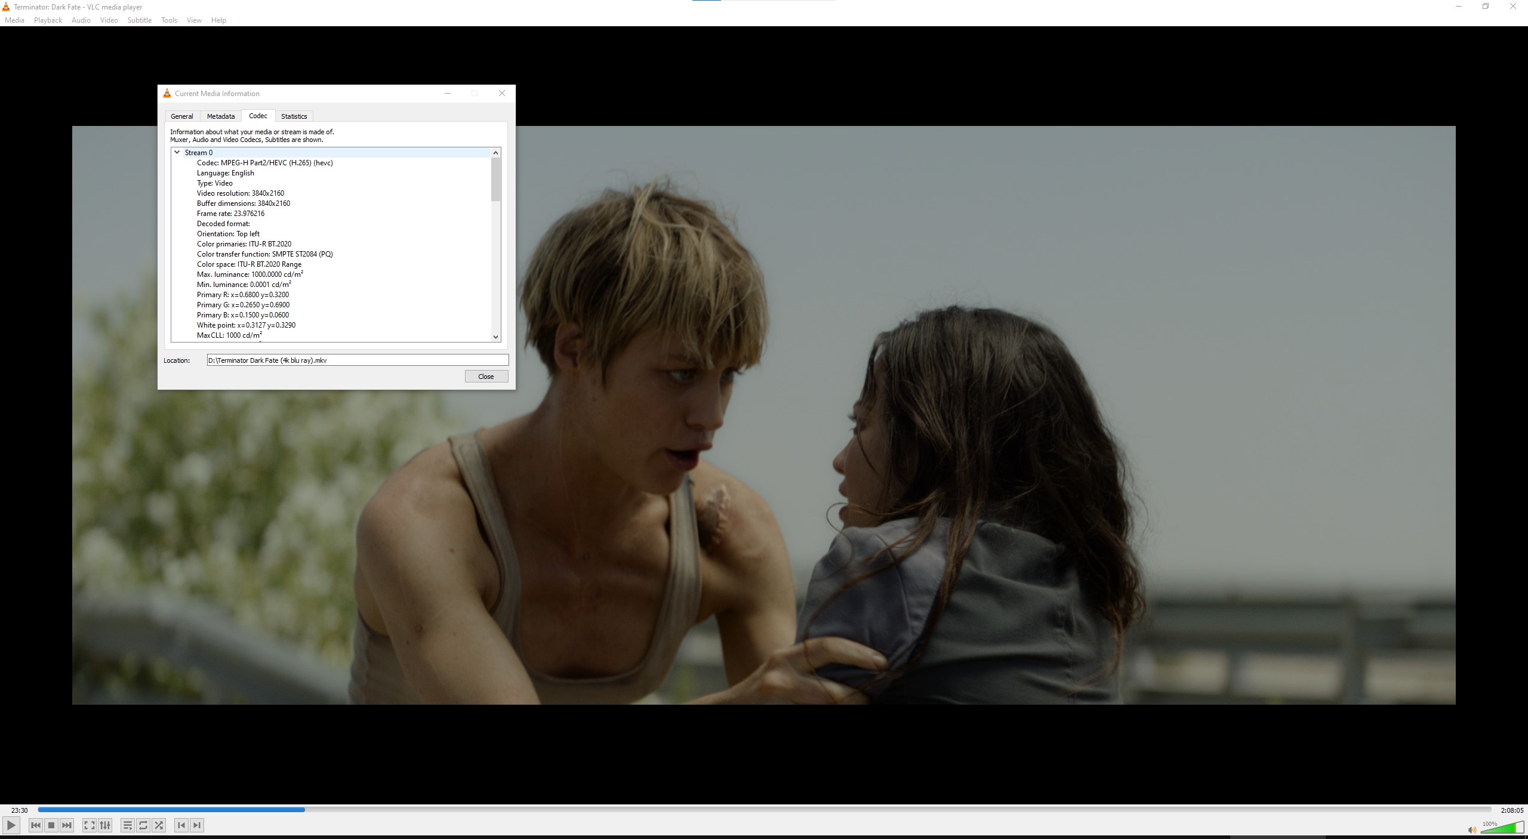Start playback with the Play button
Screen dimensions: 1528x839
click(11, 825)
